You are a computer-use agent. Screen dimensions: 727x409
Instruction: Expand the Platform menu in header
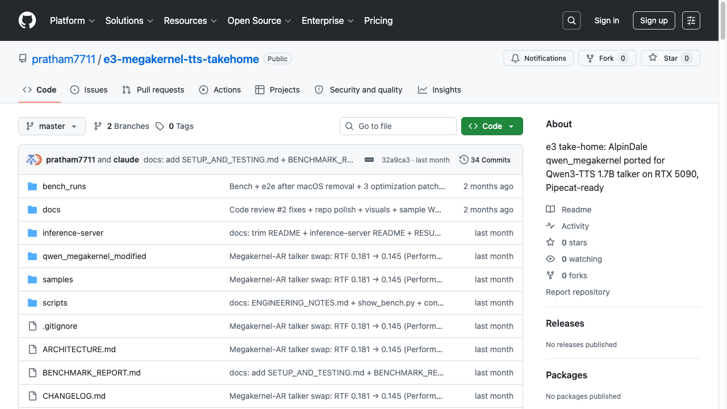(73, 20)
